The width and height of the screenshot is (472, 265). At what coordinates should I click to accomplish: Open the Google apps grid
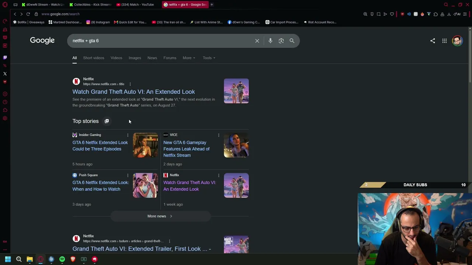point(444,41)
